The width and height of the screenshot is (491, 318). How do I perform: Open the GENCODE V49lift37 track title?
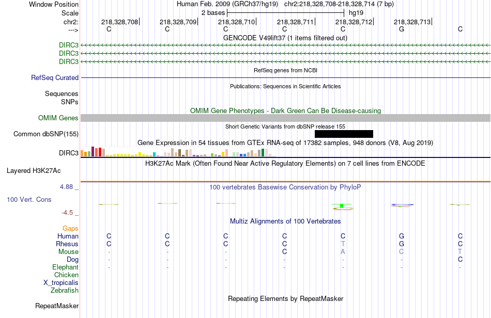pos(285,38)
